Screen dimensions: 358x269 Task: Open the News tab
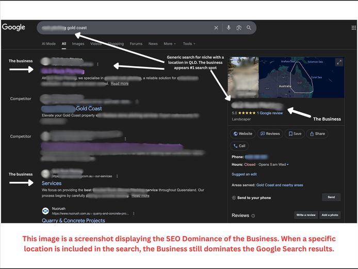click(153, 44)
